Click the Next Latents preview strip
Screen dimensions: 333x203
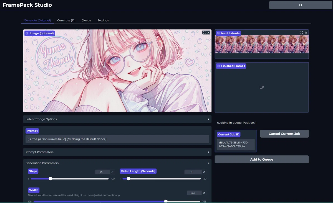262,44
